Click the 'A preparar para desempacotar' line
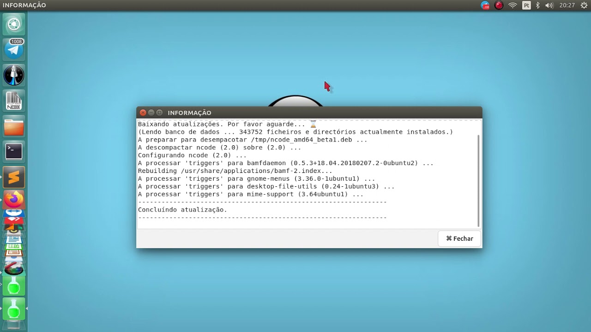 (253, 140)
